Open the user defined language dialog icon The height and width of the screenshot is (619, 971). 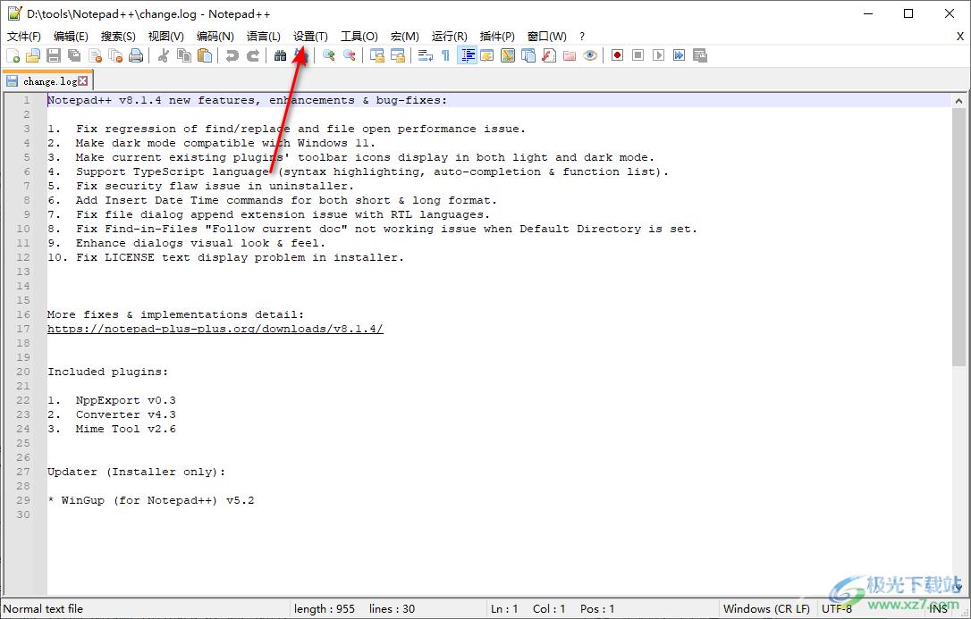pos(486,55)
